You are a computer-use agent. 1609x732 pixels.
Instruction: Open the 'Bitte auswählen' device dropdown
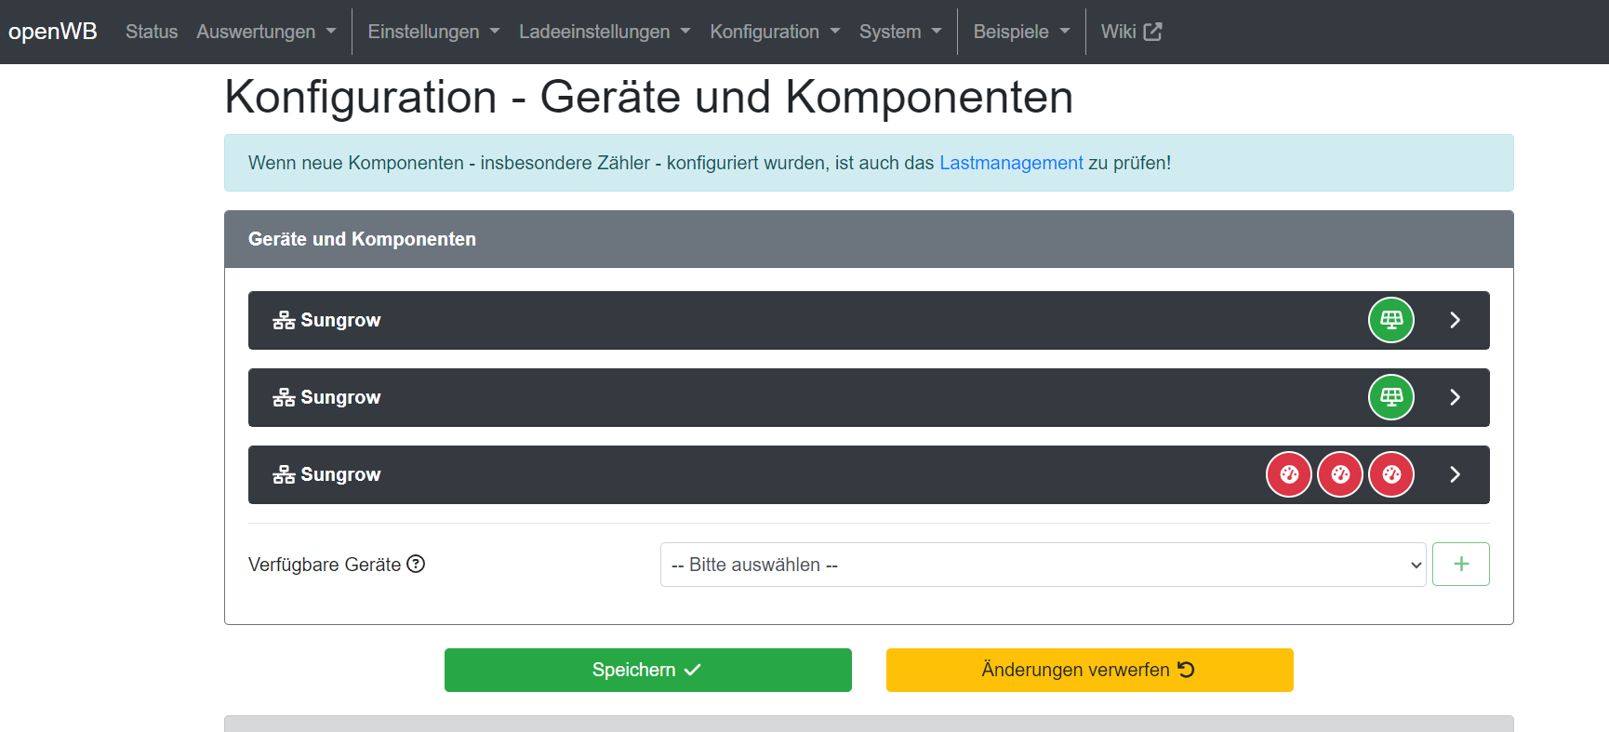click(1043, 565)
